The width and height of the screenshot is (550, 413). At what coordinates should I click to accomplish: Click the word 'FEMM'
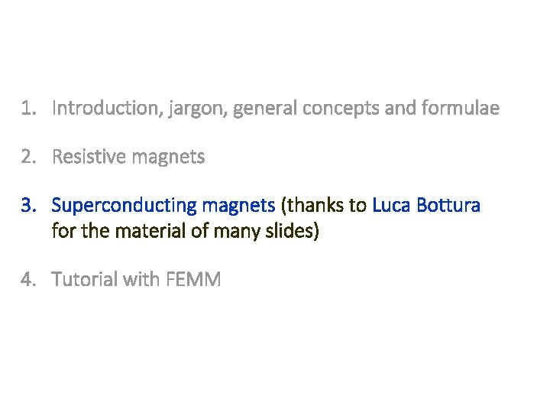[x=192, y=279]
